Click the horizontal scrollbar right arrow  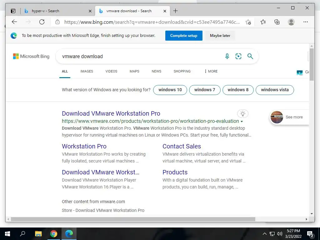[x=306, y=219]
